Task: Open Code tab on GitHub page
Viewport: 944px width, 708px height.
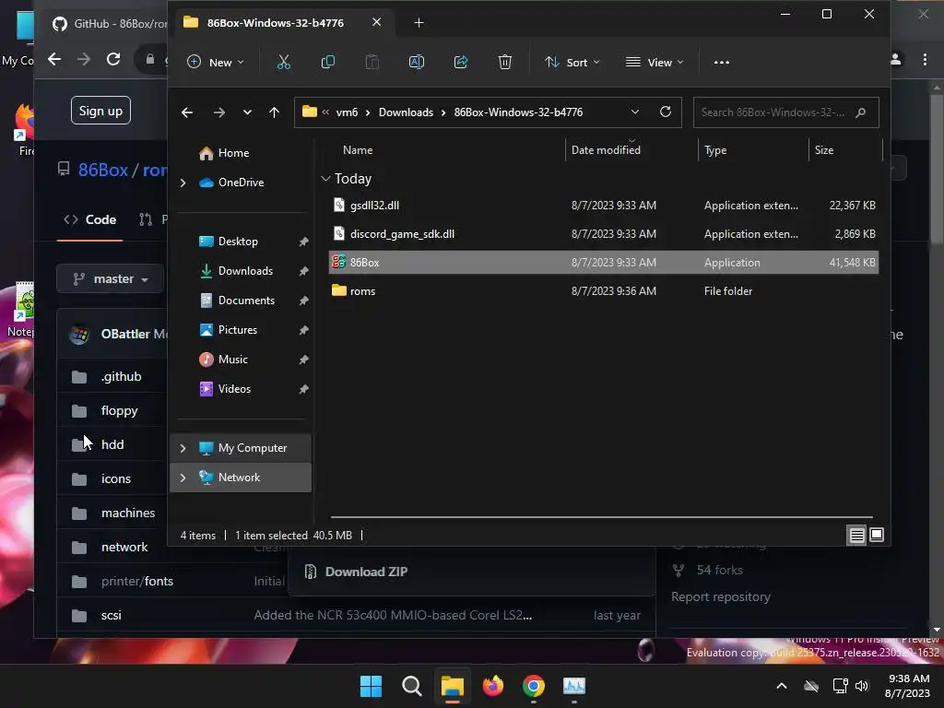Action: pos(89,219)
